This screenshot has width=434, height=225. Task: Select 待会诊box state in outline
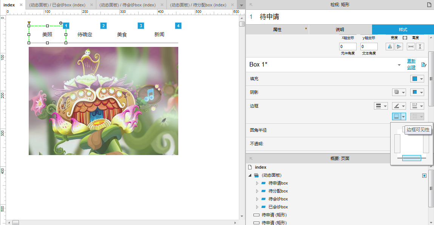[x=278, y=199]
